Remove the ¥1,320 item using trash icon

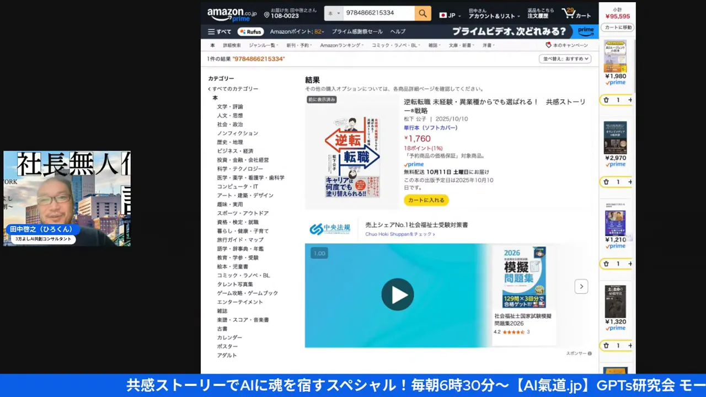(606, 346)
